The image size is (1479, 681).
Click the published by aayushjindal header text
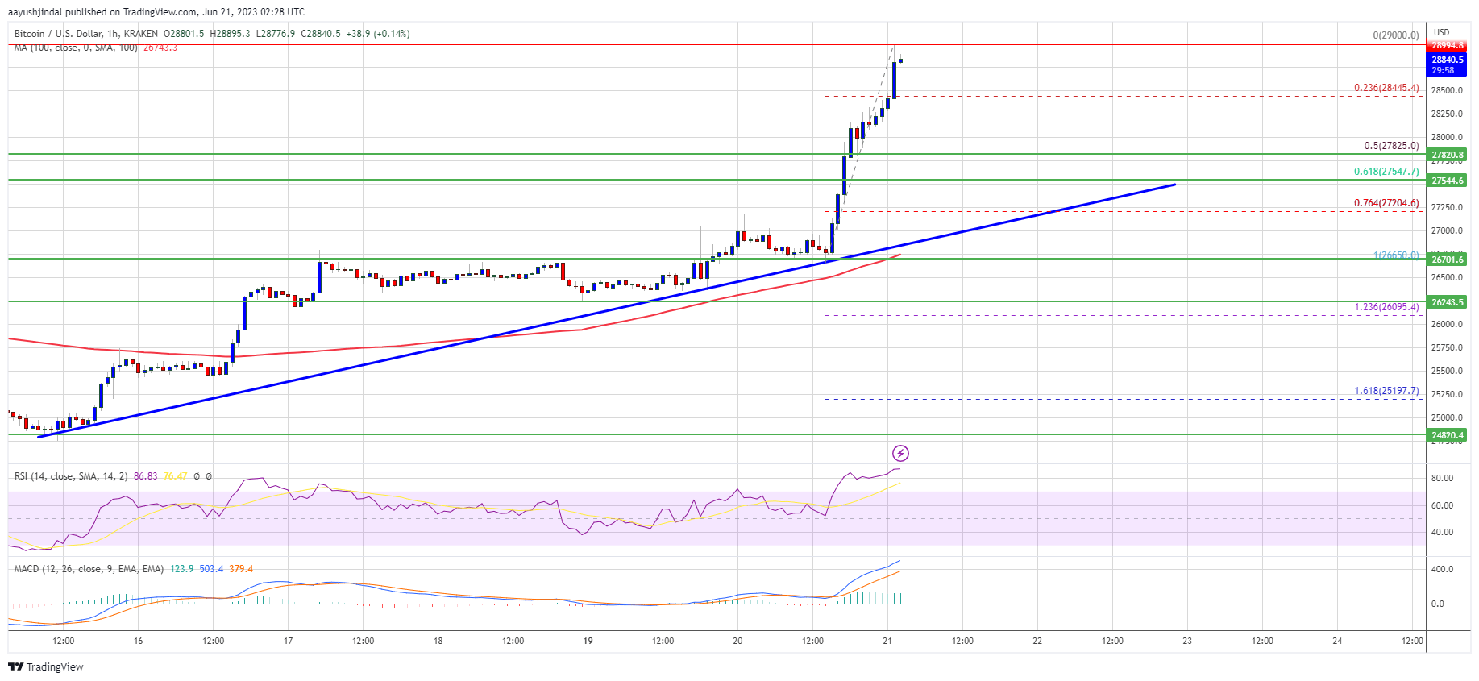coord(156,12)
